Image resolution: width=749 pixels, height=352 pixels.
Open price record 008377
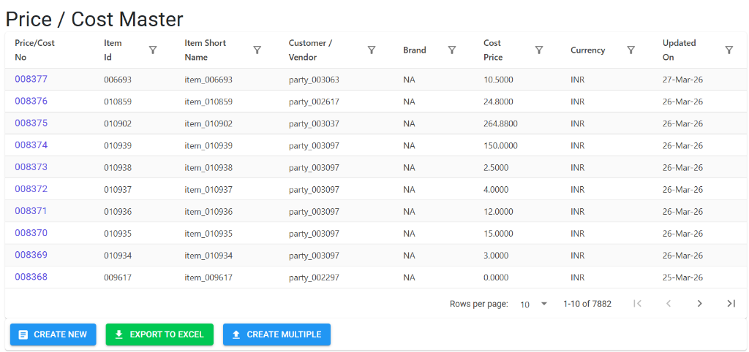31,79
